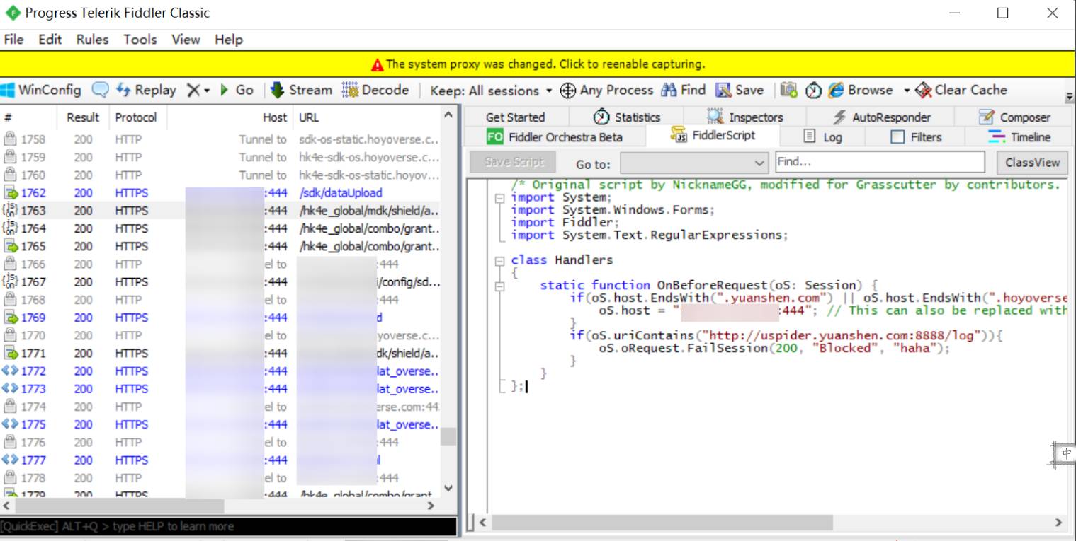Open the AutoResponder tab

pyautogui.click(x=881, y=117)
